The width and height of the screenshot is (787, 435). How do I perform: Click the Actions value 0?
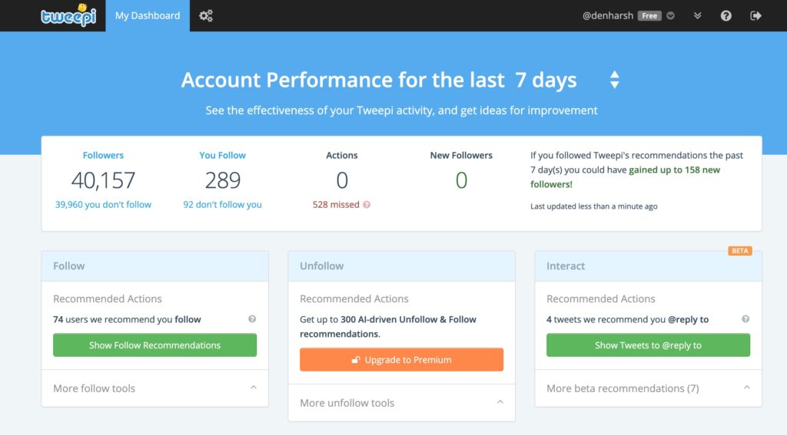pos(342,180)
